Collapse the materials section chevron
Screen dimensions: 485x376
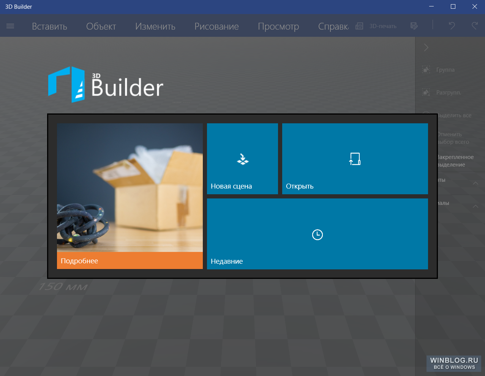pyautogui.click(x=476, y=206)
